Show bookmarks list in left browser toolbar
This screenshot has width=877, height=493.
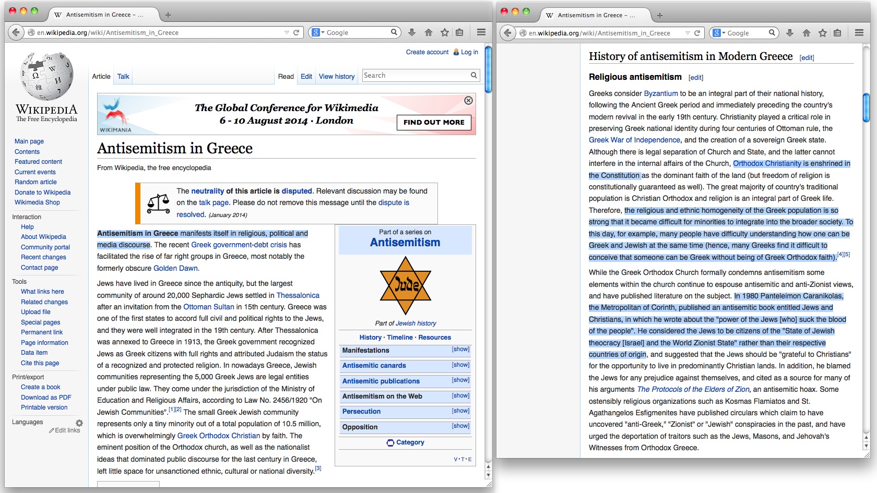(x=459, y=32)
